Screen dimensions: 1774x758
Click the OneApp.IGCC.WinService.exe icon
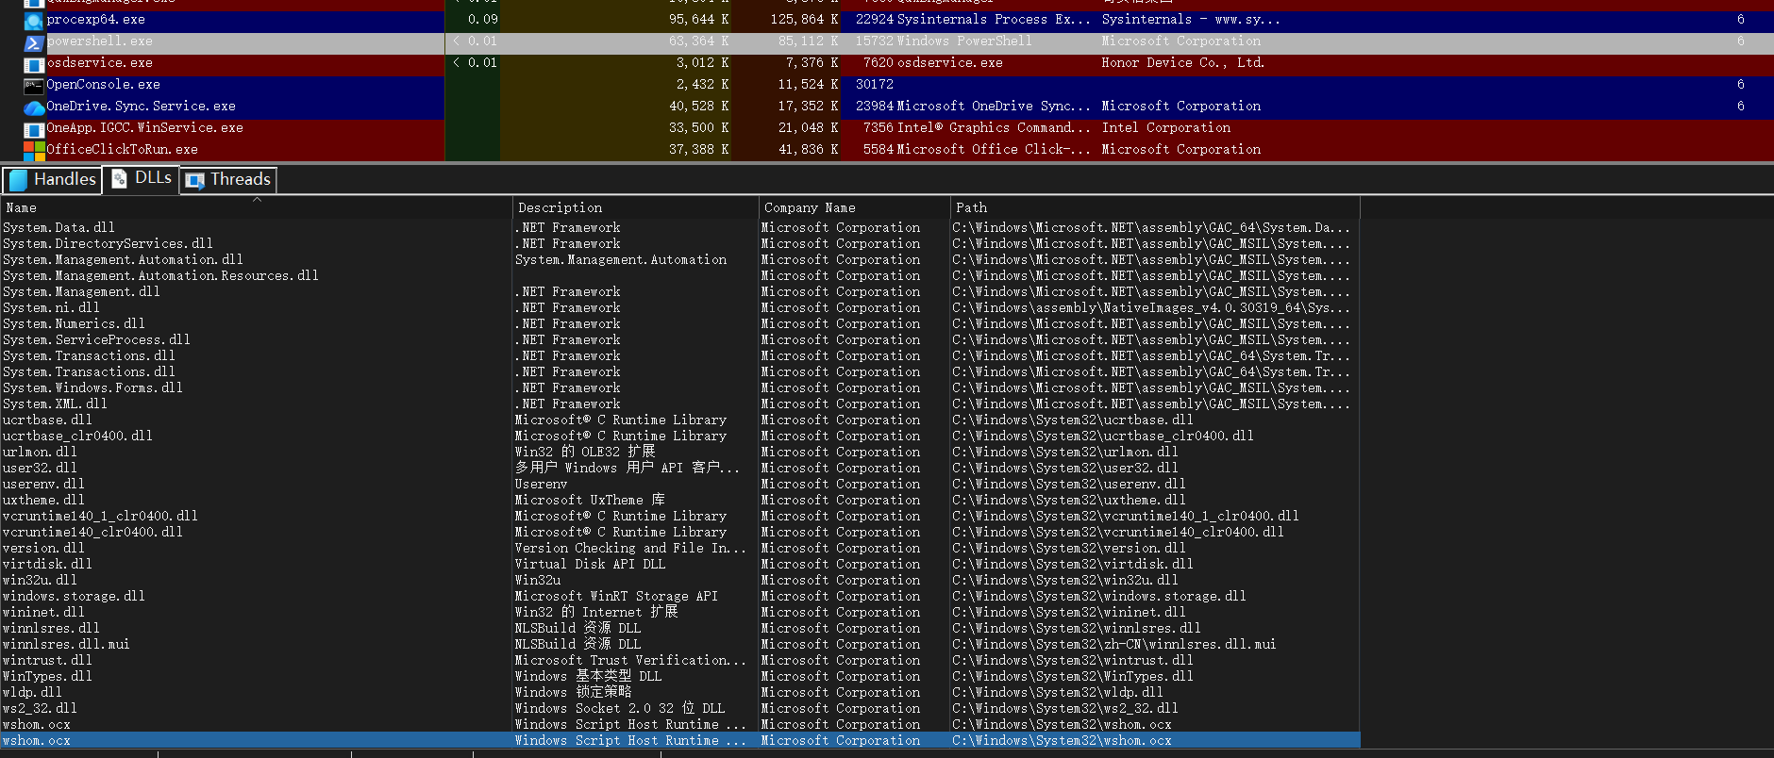pos(34,129)
